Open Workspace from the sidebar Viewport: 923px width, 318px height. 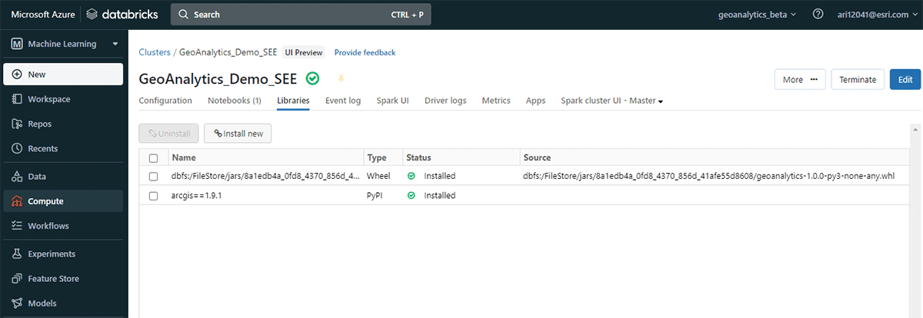(48, 99)
